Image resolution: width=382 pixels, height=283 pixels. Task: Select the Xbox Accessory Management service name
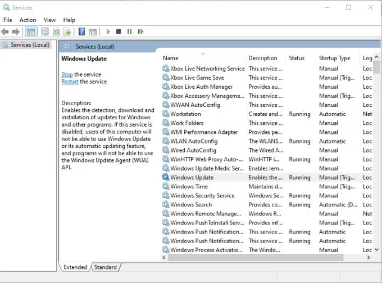[x=207, y=96]
